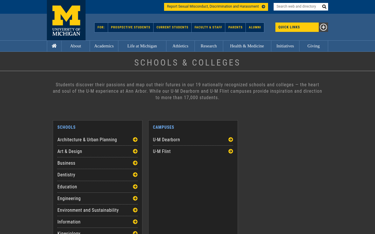Image resolution: width=375 pixels, height=234 pixels.
Task: Click the CAMPUSES section heading
Action: tap(163, 127)
